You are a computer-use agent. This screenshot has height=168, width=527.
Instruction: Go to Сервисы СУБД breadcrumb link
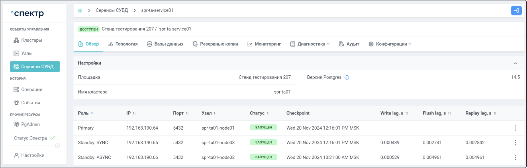pos(112,10)
